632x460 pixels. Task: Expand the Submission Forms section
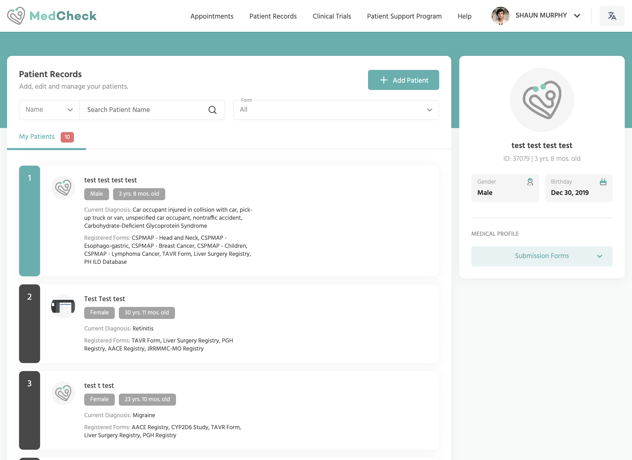click(x=541, y=256)
